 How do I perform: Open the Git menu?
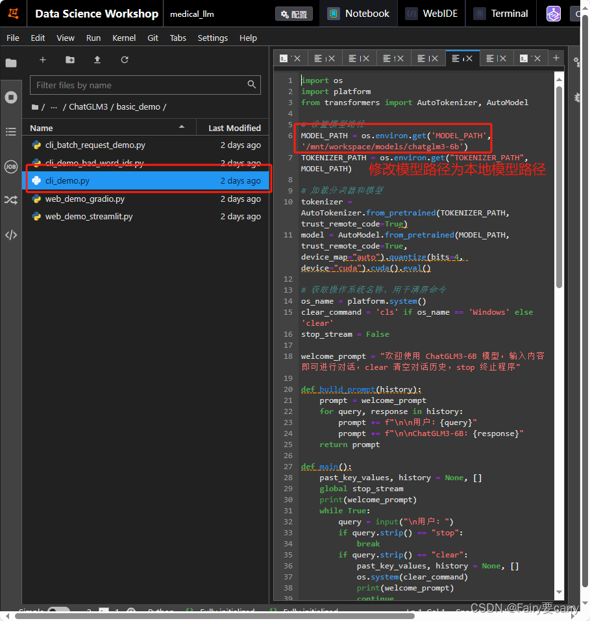tap(153, 38)
